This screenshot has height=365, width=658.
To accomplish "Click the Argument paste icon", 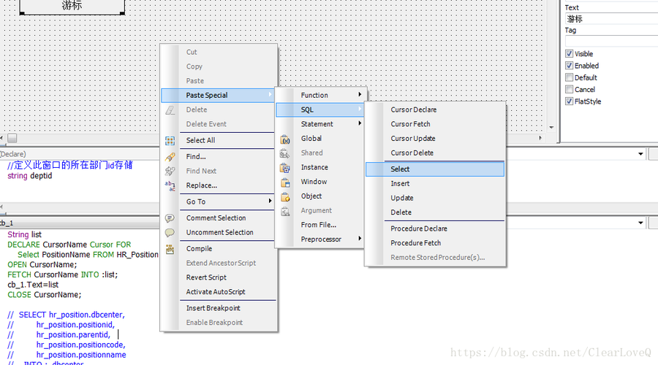I will point(285,211).
